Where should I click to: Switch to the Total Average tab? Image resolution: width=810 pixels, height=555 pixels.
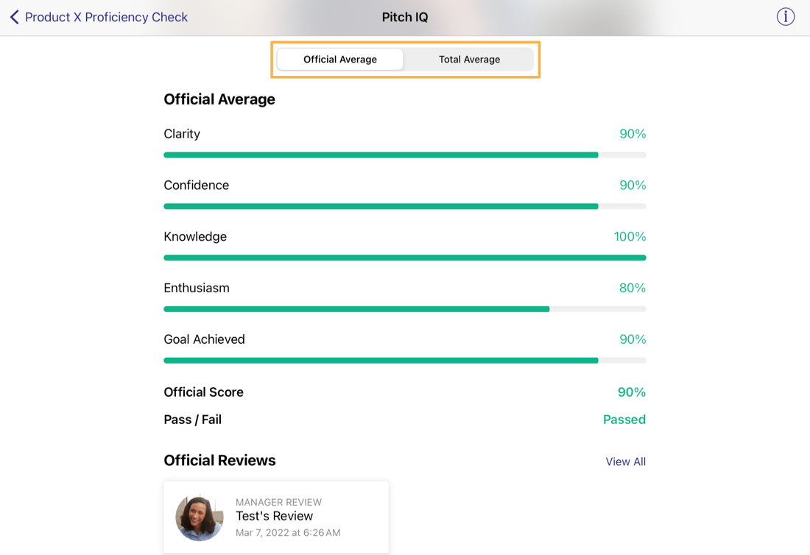pos(469,60)
